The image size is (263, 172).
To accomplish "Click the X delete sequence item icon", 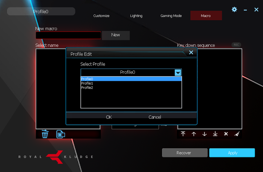I will pos(226,134).
